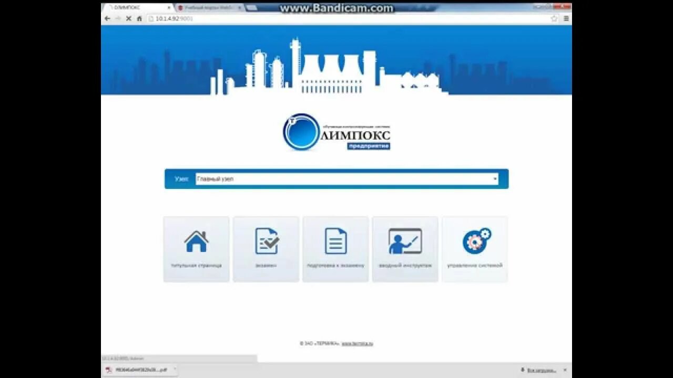Screen dimensions: 673x378
Task: Bookmark this page with the star icon
Action: [554, 18]
